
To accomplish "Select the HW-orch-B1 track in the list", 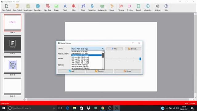I will 86,57.
